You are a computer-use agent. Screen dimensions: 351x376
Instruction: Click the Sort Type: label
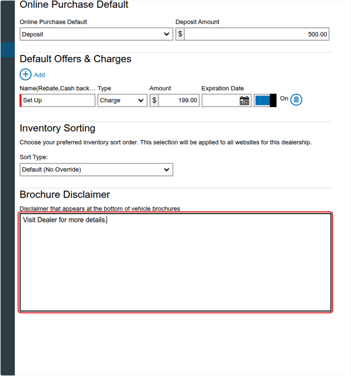(x=34, y=157)
